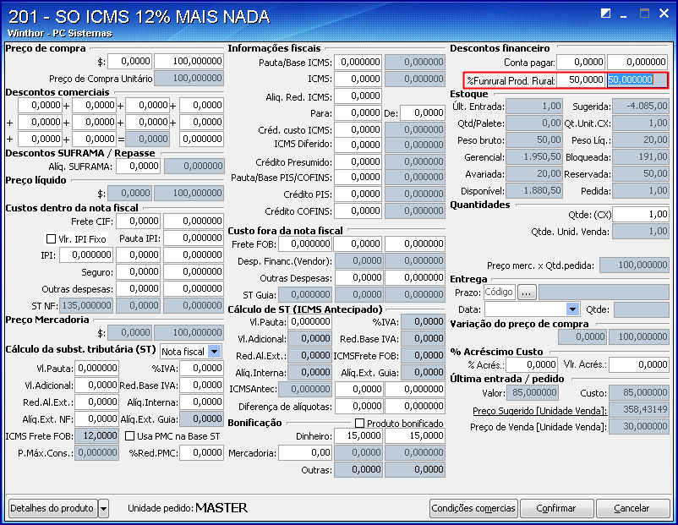Click the left Alíq.Interna field
The image size is (678, 525).
[x=201, y=402]
